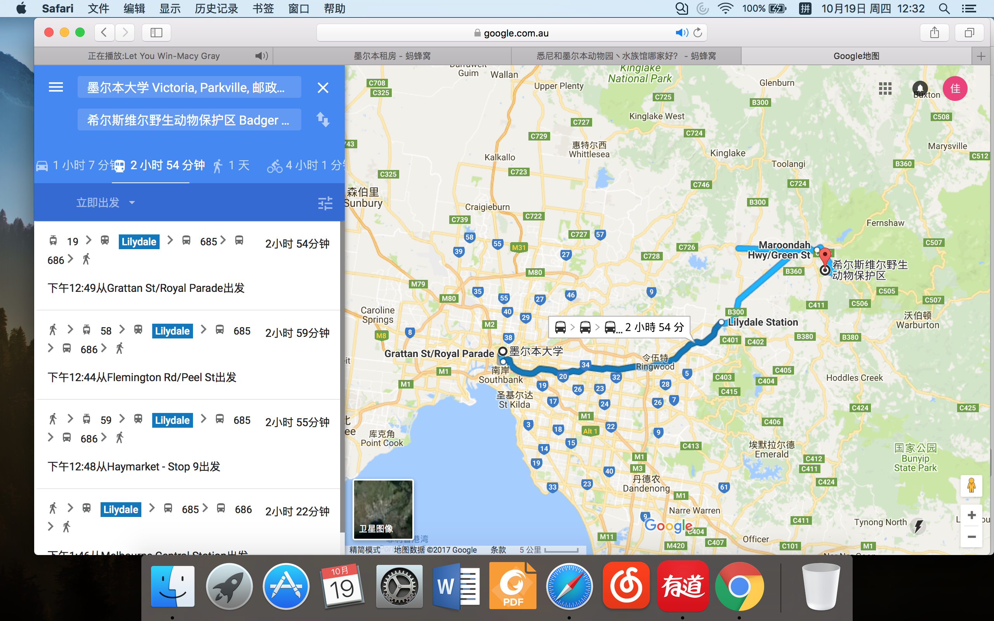Toggle the Safari sidebar button
The image size is (994, 621).
click(156, 33)
